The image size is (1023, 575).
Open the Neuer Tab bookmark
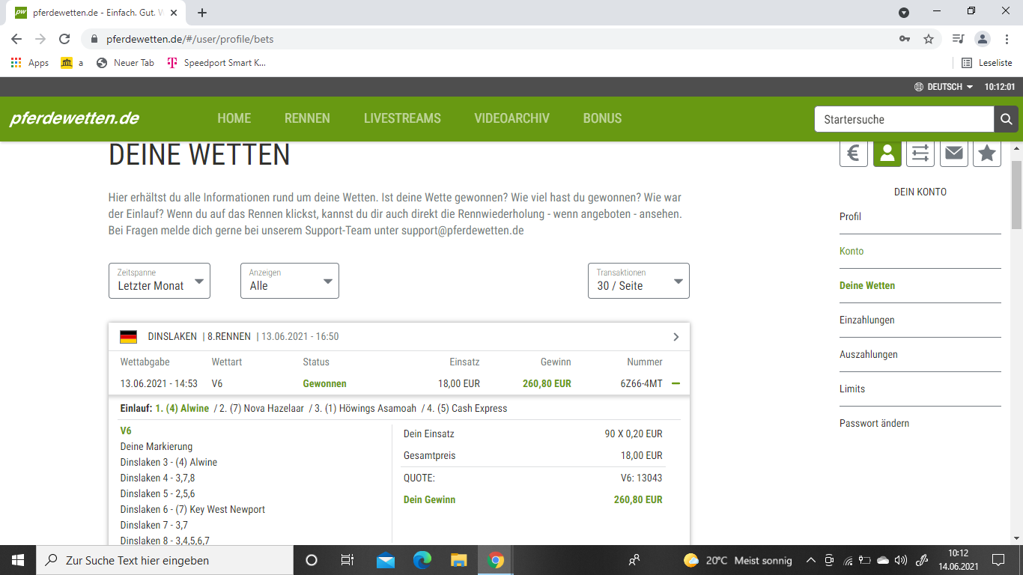point(125,63)
